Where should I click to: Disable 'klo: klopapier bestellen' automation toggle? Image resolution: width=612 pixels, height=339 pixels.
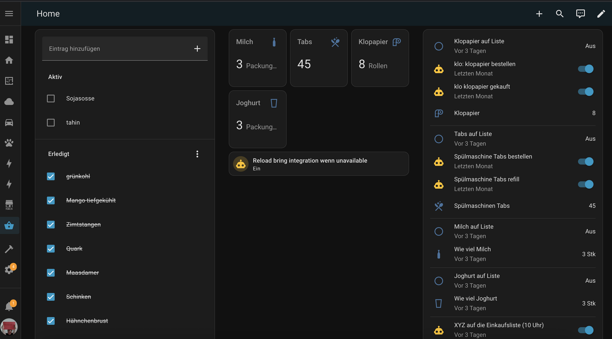coord(585,69)
